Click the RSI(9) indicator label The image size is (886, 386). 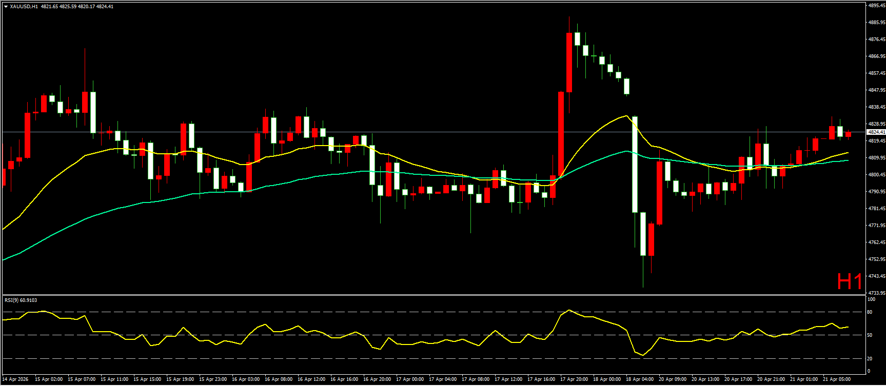pos(21,300)
